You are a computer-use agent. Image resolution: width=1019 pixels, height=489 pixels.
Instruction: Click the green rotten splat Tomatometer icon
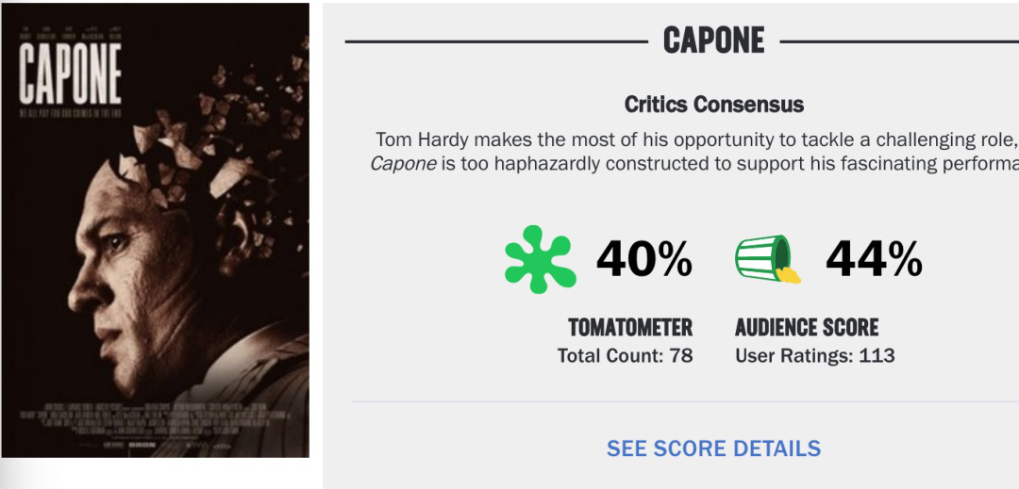pos(540,259)
